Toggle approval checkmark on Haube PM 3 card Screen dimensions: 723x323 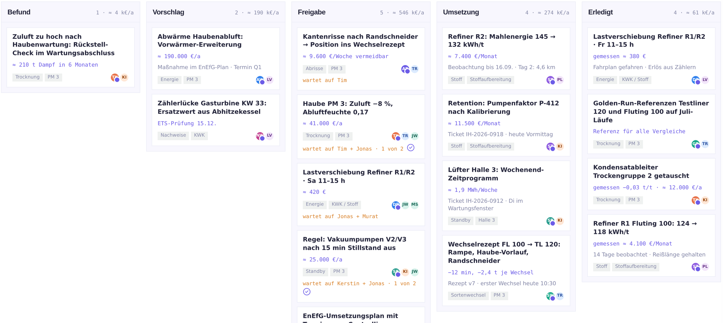[411, 148]
